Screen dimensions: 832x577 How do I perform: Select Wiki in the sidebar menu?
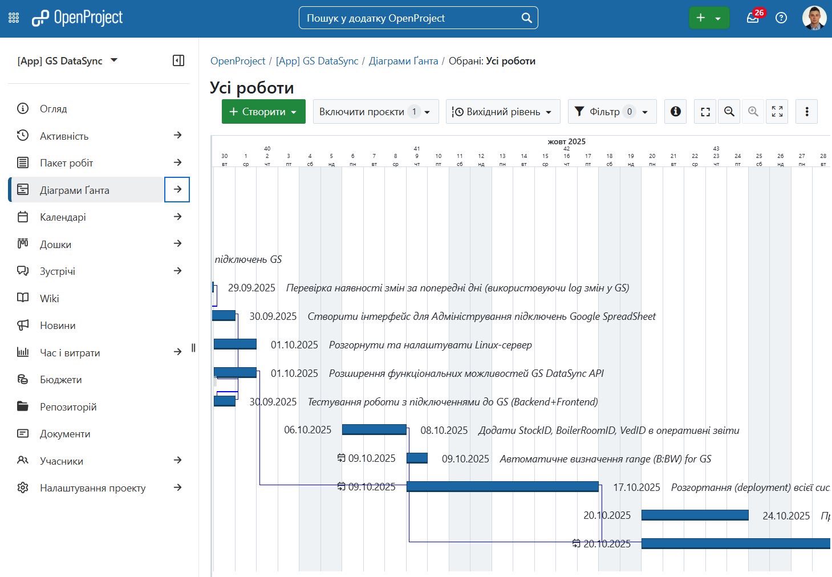coord(49,298)
